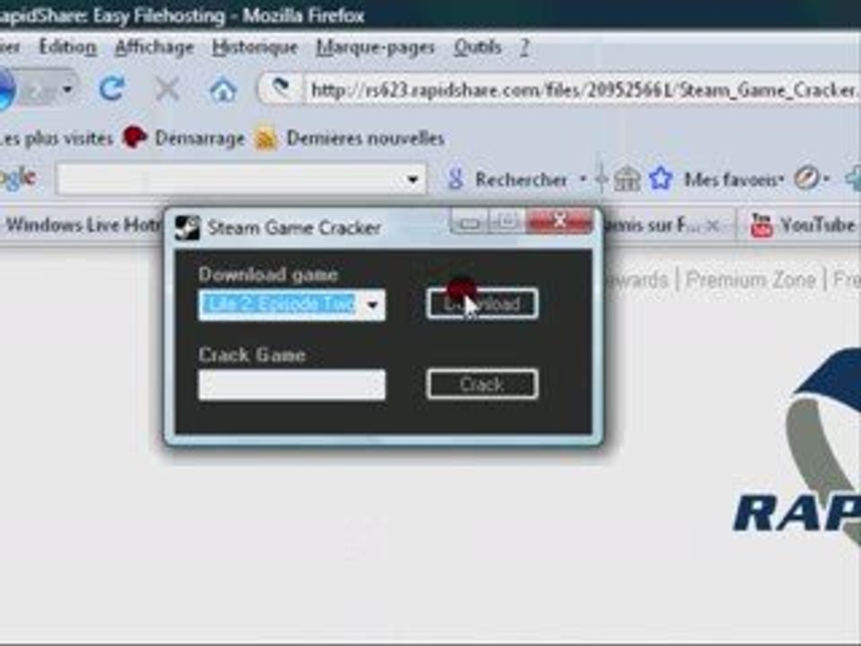Open the Affichage menu
Screen dimensions: 861x646
154,48
